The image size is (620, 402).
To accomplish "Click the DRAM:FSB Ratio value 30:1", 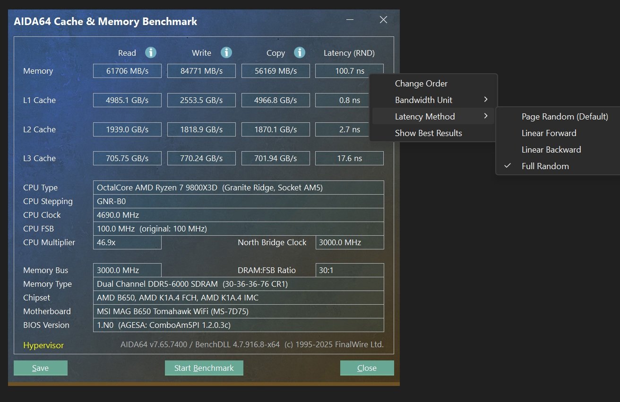I will [349, 270].
